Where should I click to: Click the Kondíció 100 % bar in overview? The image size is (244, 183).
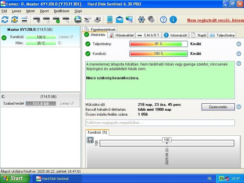coord(159,54)
